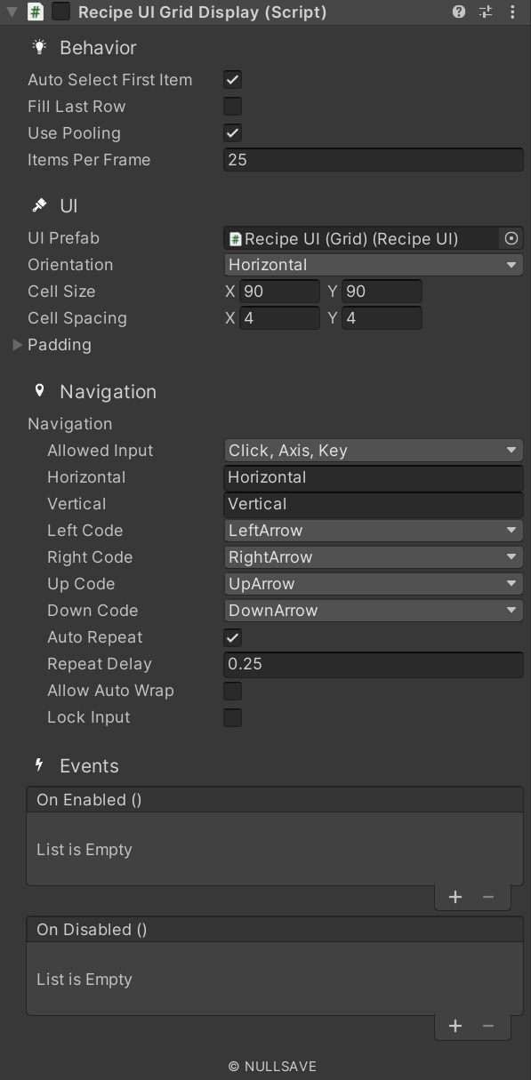
Task: Toggle the component enable checkbox in header
Action: coord(59,12)
